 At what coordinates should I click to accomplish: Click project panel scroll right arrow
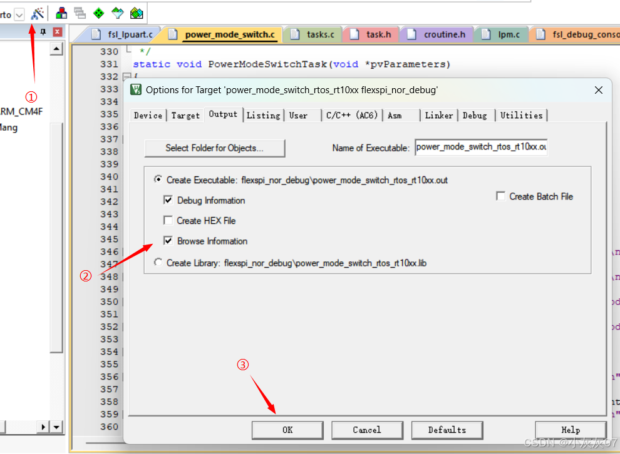43,426
